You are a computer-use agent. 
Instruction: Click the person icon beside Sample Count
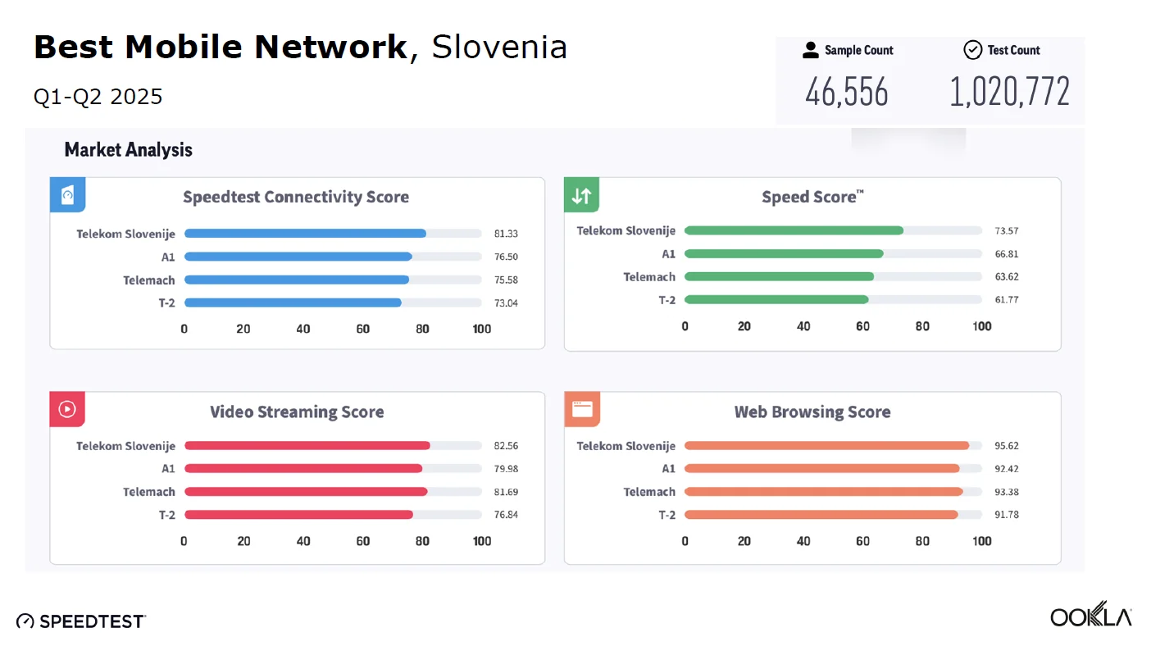coord(811,50)
